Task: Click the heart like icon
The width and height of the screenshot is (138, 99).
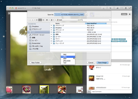Action: [x=89, y=92]
